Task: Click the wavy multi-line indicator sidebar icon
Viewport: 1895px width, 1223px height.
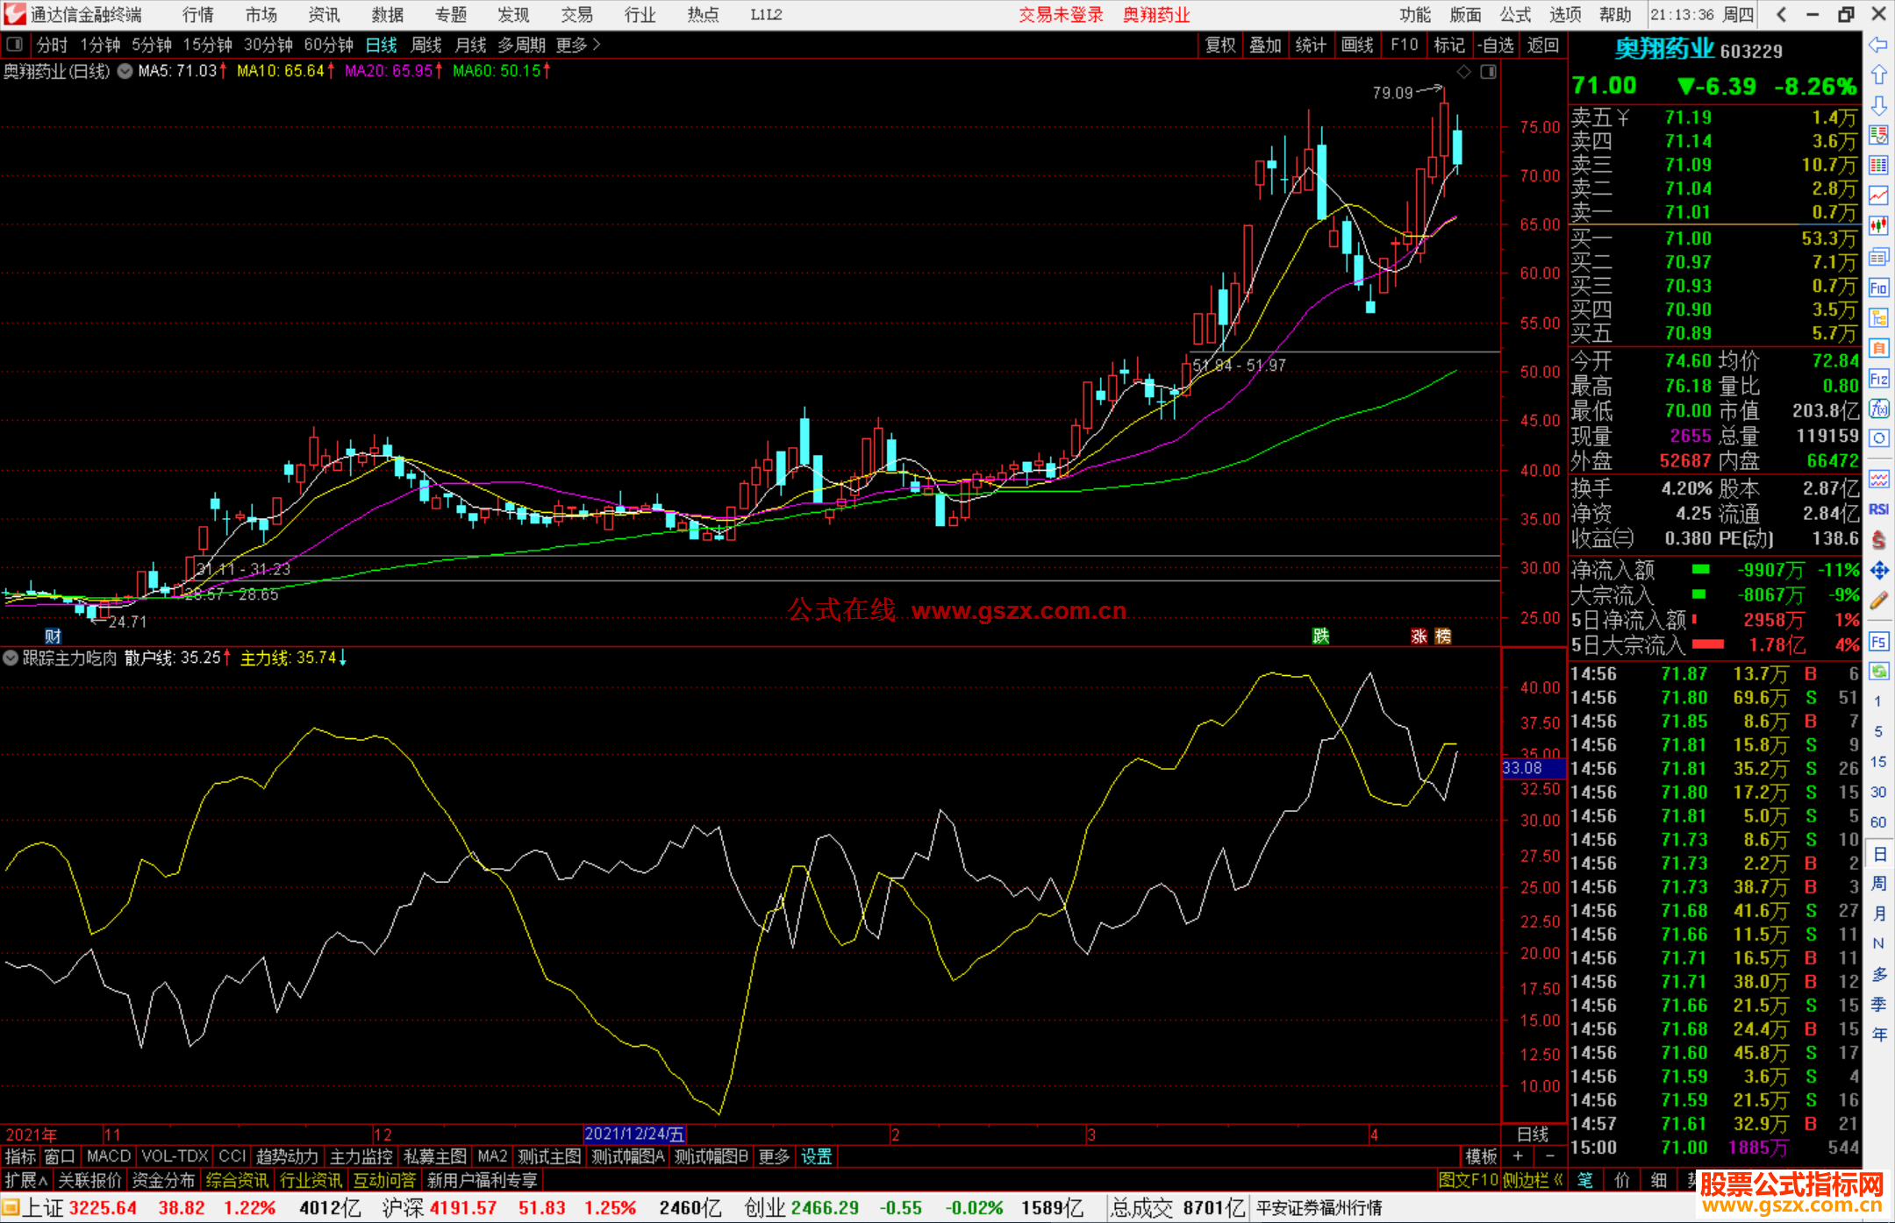Action: click(x=1878, y=479)
